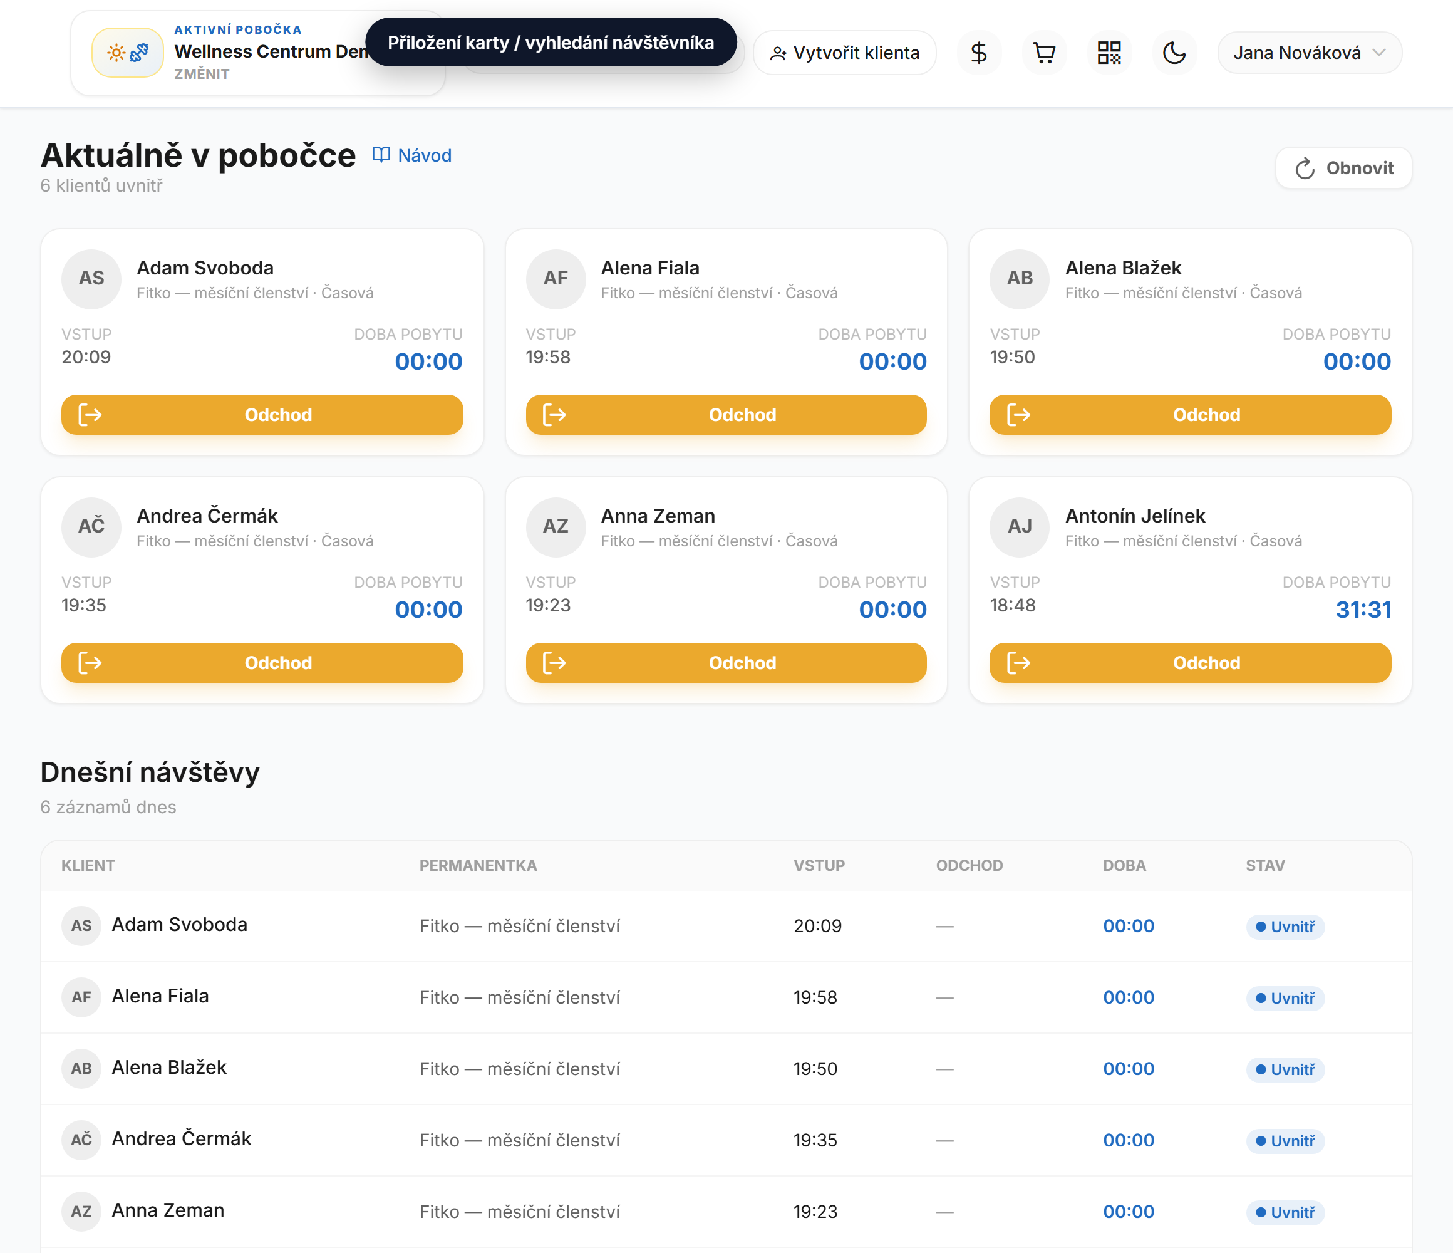The image size is (1453, 1253).
Task: Click the Uvnitř badge in Adam Svoboda's row
Action: [1285, 927]
